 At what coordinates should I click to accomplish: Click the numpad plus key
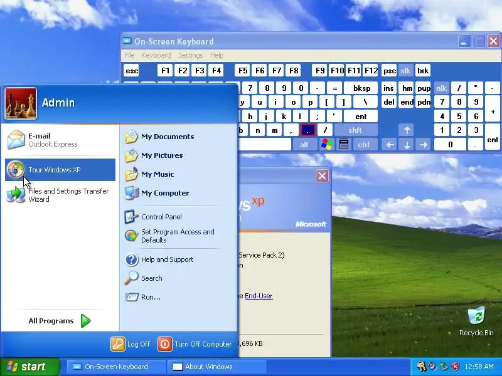click(493, 108)
